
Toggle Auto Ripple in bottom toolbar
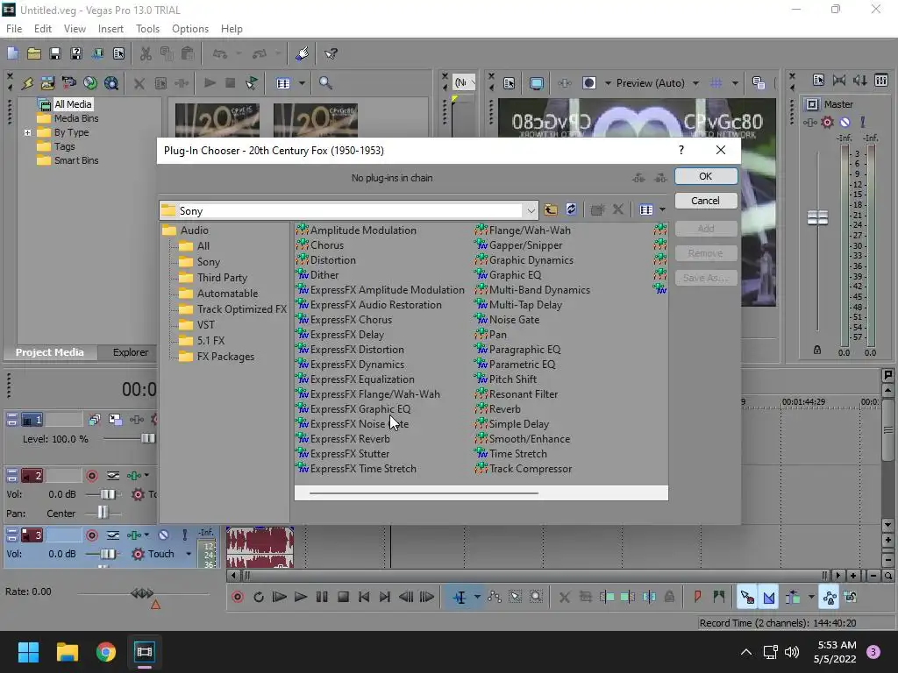tap(793, 597)
